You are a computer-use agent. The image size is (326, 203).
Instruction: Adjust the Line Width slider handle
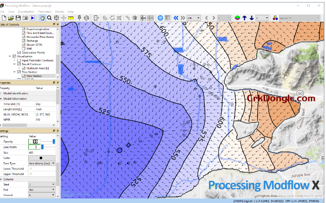tap(42, 147)
